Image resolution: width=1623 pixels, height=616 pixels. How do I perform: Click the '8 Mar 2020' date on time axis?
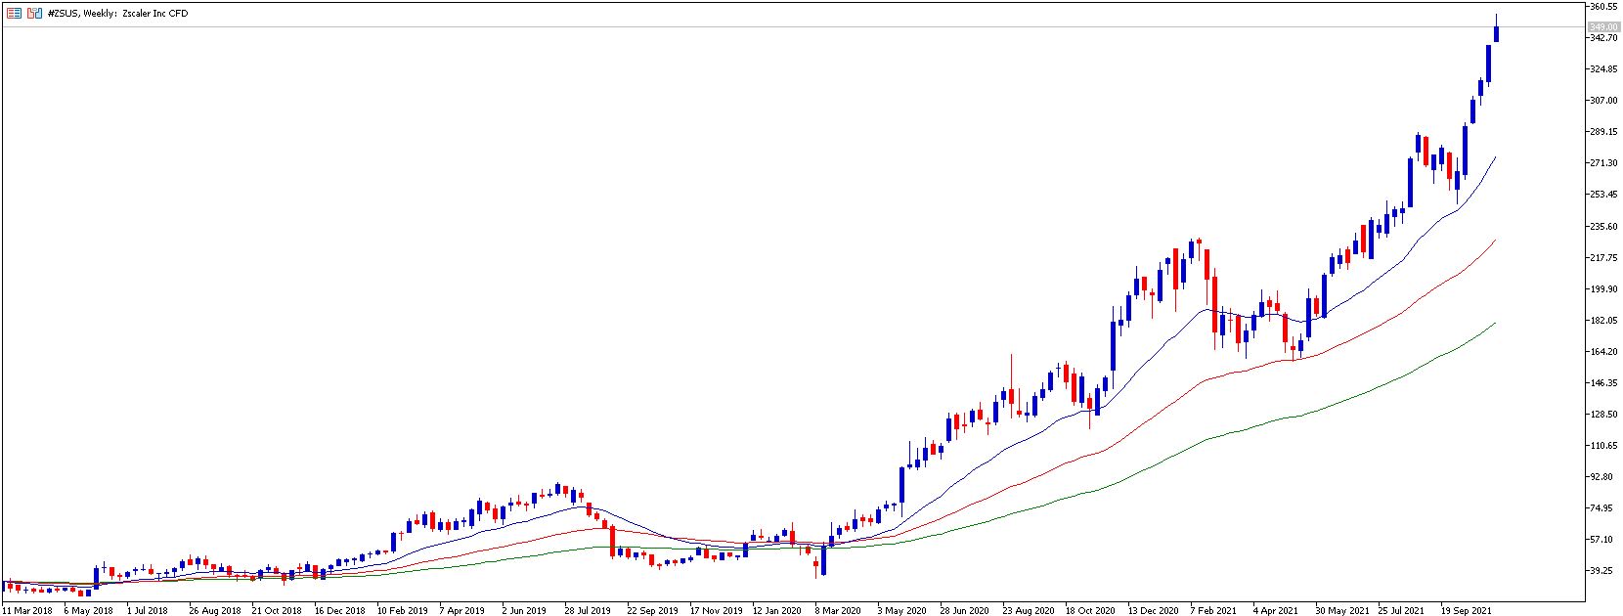click(x=839, y=610)
